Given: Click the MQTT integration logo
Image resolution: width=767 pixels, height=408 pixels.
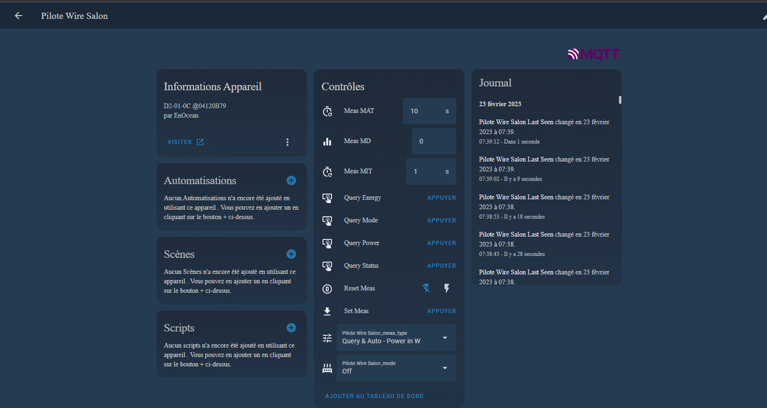Looking at the screenshot, I should point(593,54).
